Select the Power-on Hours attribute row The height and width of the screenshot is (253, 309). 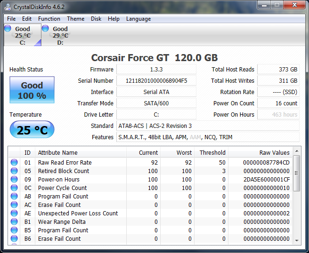pos(150,179)
